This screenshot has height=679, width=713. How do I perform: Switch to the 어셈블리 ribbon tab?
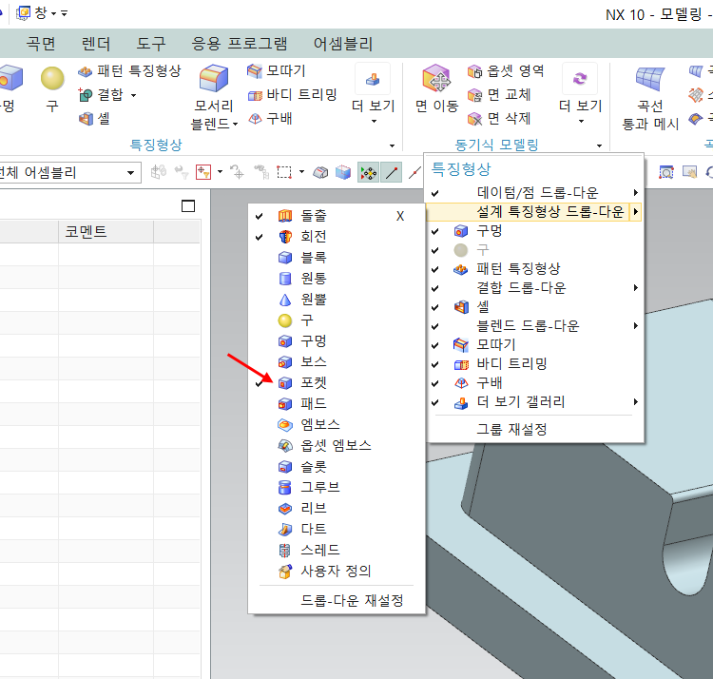click(343, 44)
